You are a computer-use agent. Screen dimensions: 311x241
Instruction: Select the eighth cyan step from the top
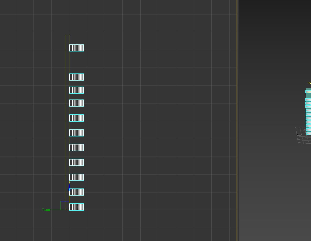point(77,162)
